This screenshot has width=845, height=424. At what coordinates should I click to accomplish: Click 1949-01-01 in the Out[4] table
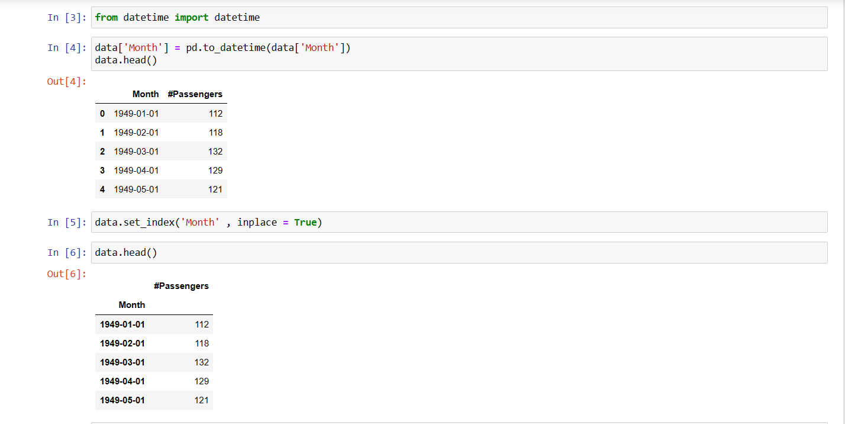pyautogui.click(x=137, y=114)
